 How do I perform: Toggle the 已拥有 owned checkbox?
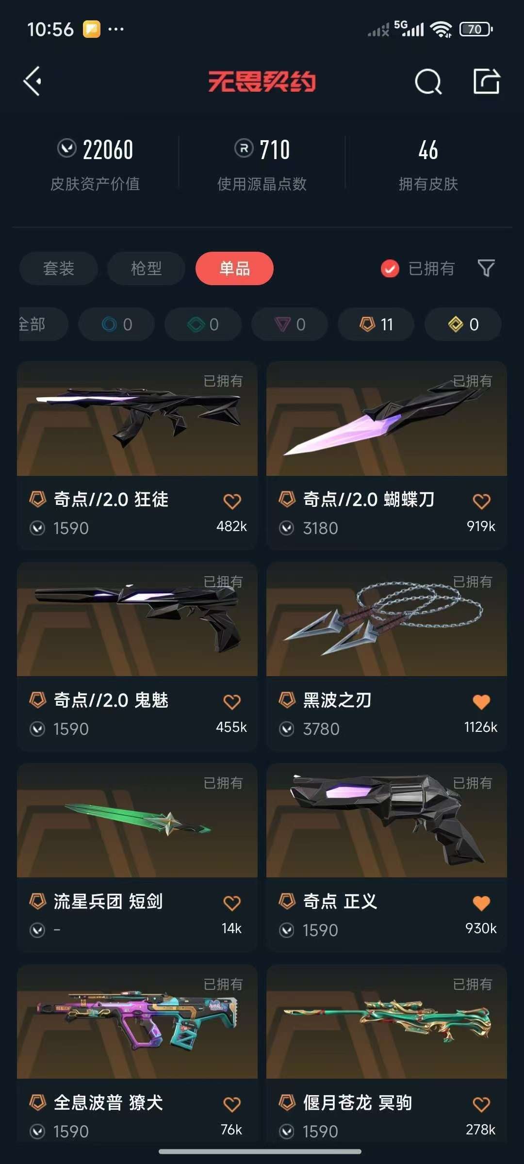click(x=390, y=268)
